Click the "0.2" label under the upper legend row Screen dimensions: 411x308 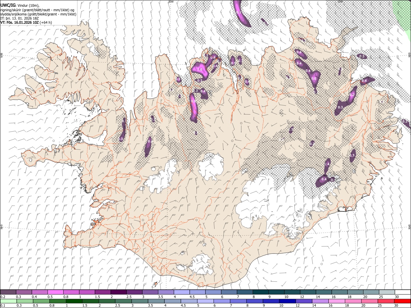(x=3, y=297)
